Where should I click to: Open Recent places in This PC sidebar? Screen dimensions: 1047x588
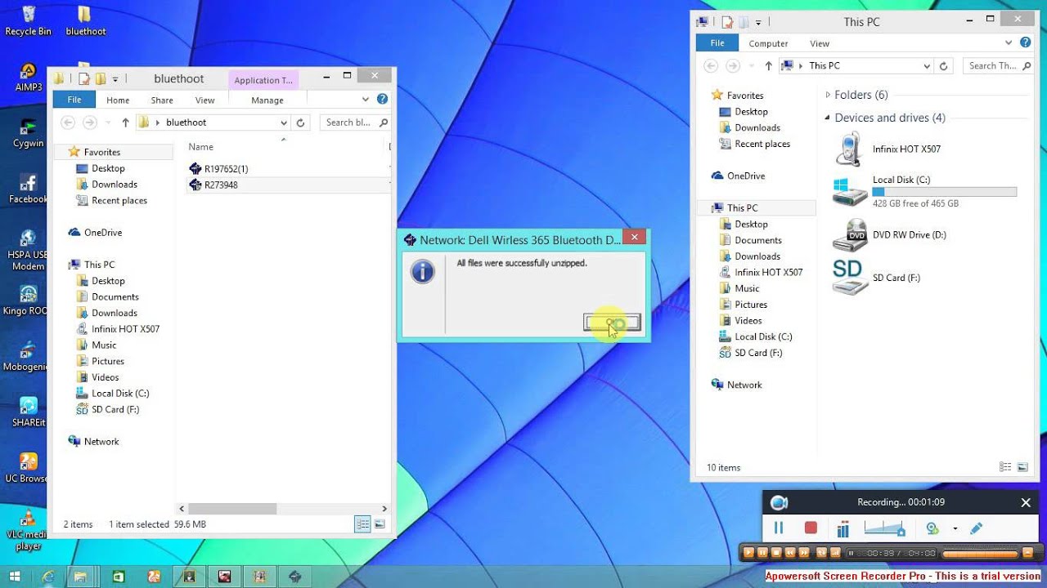coord(754,144)
